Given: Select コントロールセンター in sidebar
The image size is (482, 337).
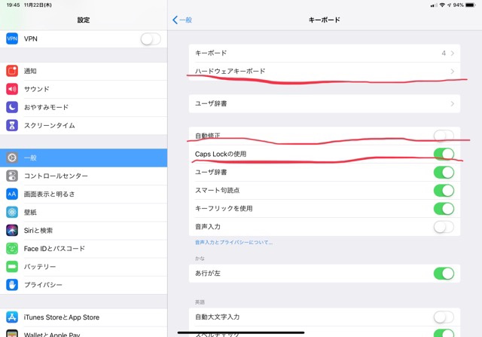Looking at the screenshot, I should click(x=84, y=176).
